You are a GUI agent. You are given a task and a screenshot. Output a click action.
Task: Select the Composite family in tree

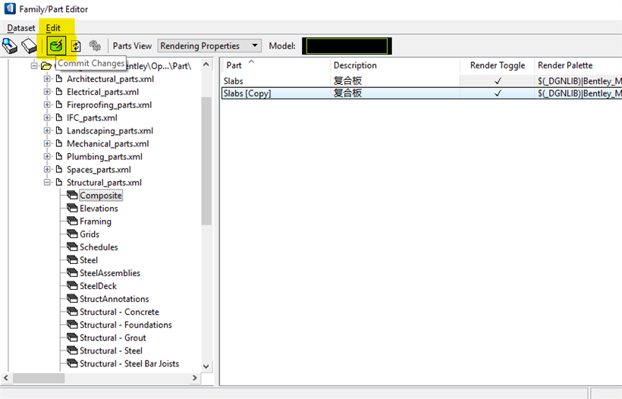[x=101, y=195]
